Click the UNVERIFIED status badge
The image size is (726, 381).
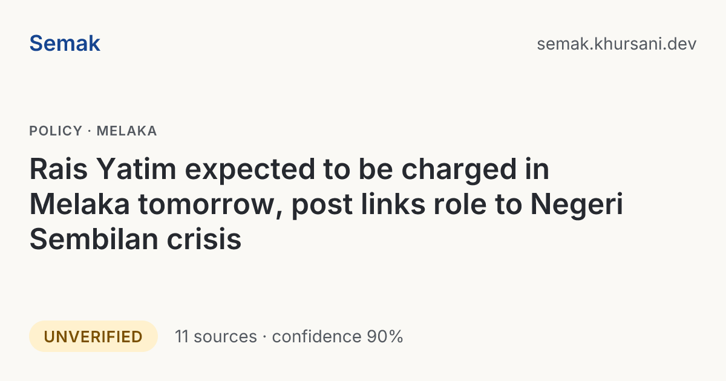(93, 336)
